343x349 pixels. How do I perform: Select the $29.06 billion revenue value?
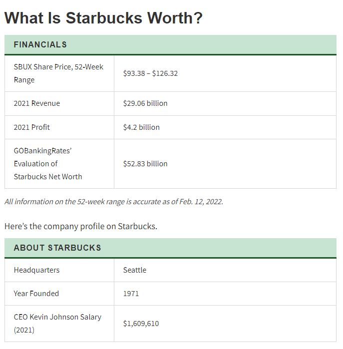pyautogui.click(x=145, y=103)
